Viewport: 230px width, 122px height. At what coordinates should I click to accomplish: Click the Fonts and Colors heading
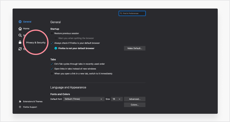[60, 94]
